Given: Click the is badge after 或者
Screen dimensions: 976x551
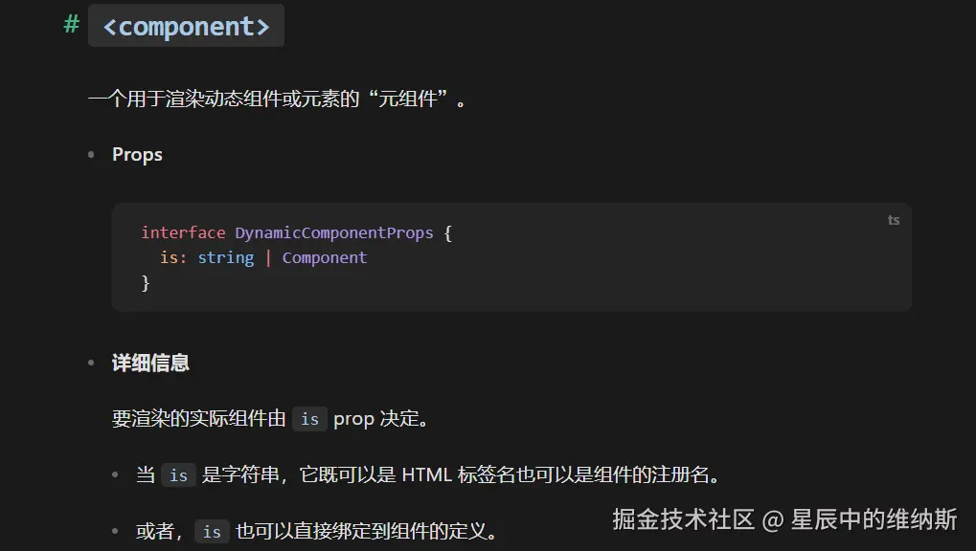Looking at the screenshot, I should coord(212,532).
